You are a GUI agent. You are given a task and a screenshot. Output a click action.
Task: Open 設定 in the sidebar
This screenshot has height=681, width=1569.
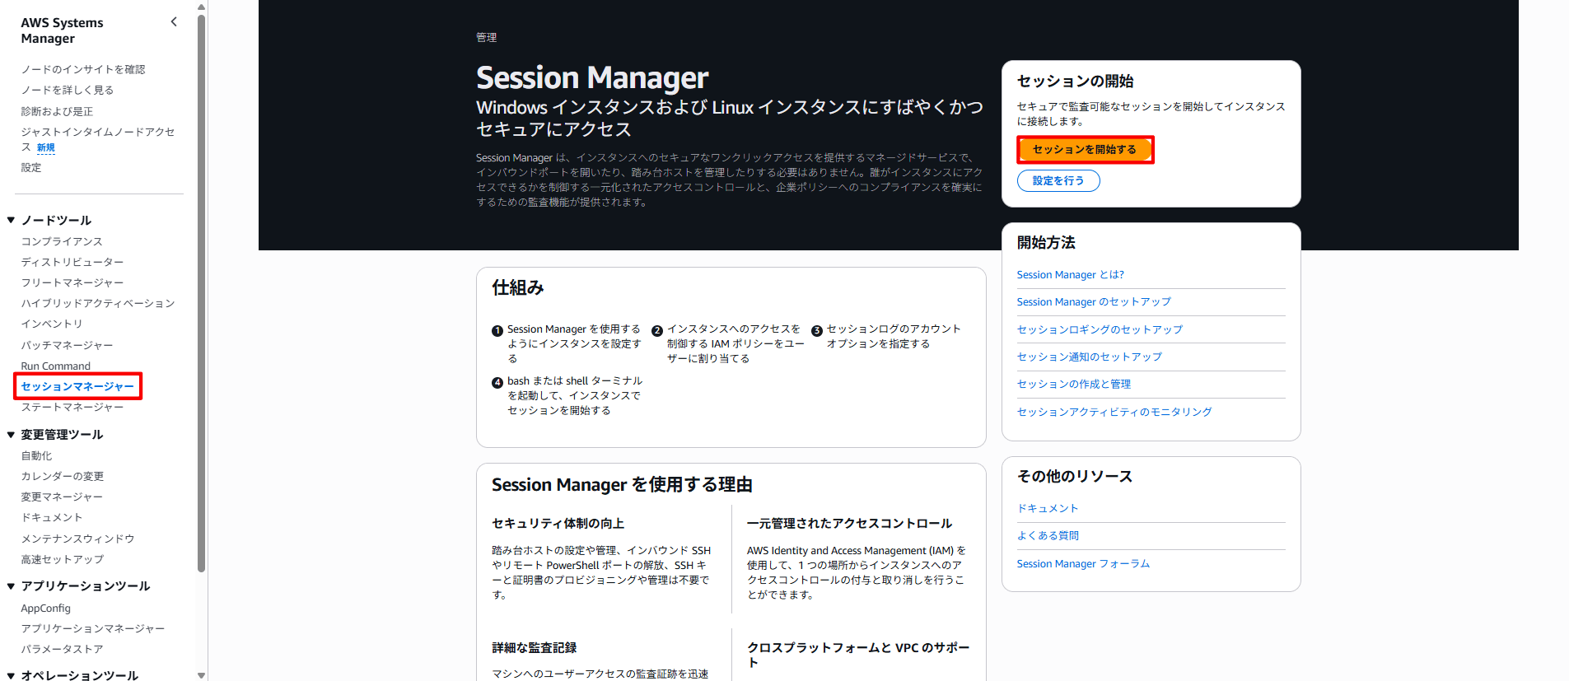tap(31, 167)
